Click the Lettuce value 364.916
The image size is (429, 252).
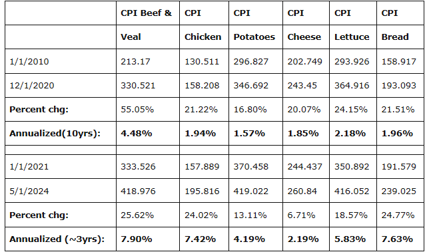(353, 86)
